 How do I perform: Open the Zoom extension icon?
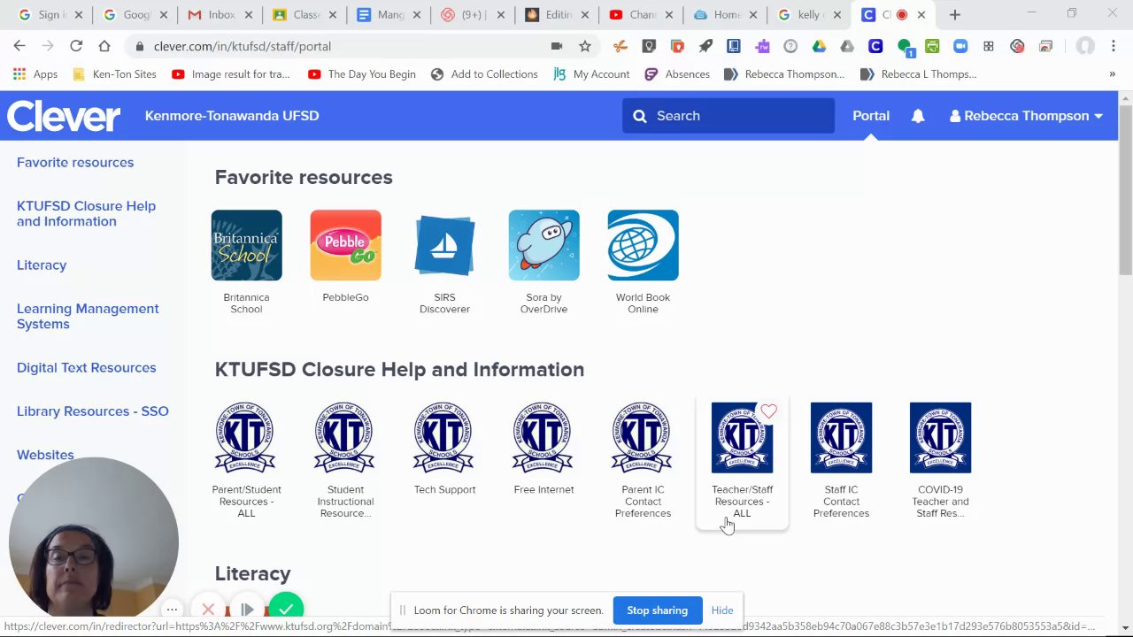(960, 46)
